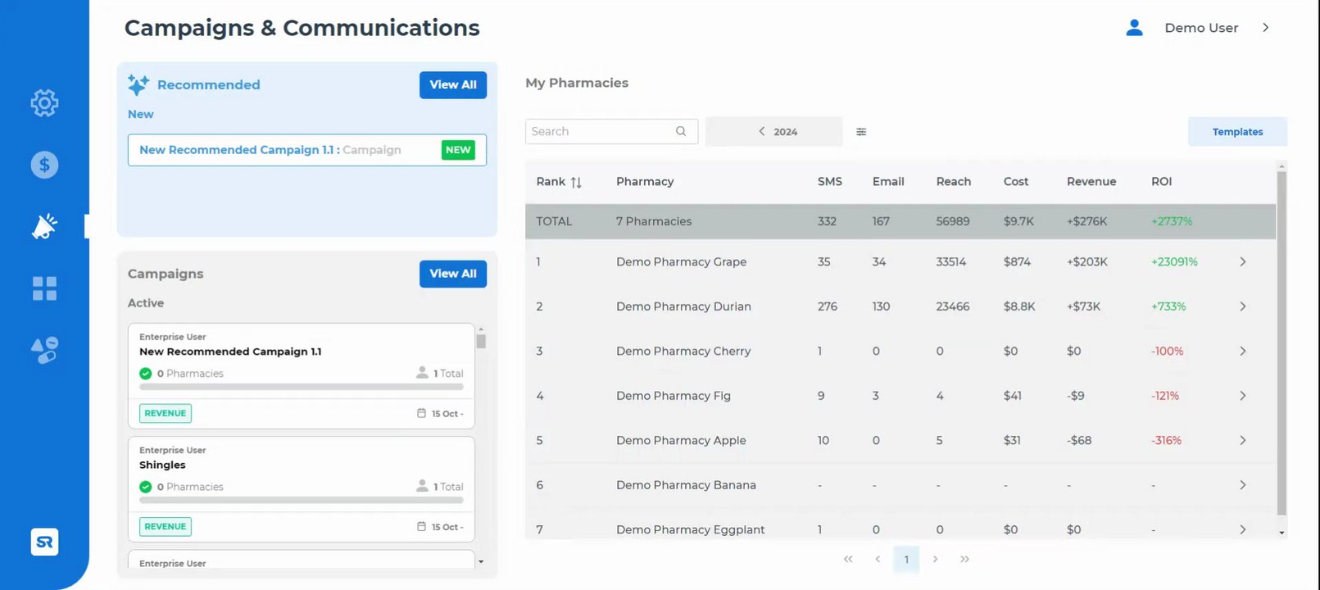This screenshot has height=590, width=1320.
Task: Click the pharmacy Search field
Action: pyautogui.click(x=602, y=132)
